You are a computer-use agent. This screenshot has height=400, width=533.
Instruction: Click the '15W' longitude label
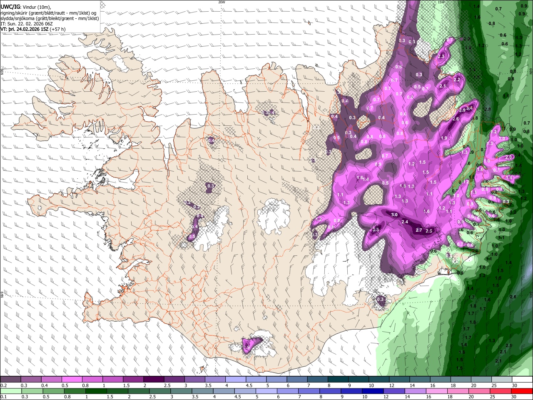(x=441, y=2)
